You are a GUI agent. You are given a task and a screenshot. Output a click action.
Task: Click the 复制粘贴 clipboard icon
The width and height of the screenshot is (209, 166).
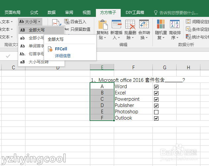point(103,25)
